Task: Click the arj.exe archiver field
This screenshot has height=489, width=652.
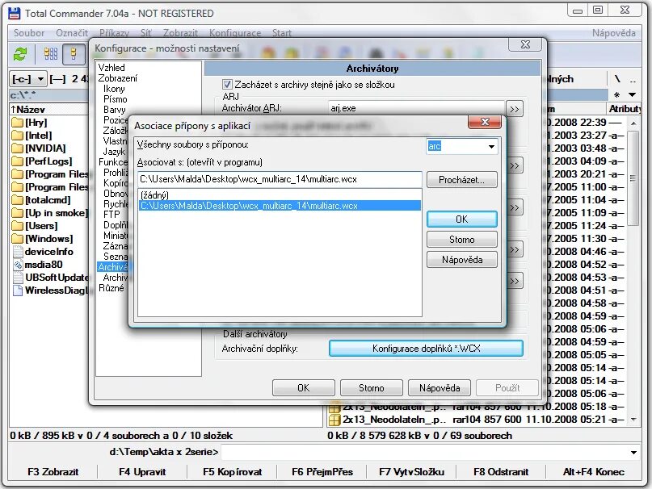Action: tap(416, 108)
